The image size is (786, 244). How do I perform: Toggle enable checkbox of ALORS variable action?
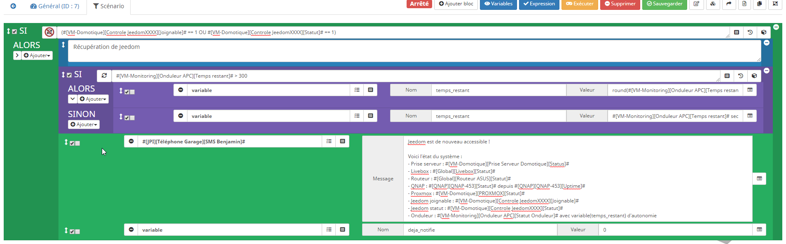click(x=127, y=92)
